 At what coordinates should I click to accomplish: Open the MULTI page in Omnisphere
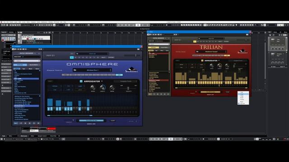(x=103, y=58)
